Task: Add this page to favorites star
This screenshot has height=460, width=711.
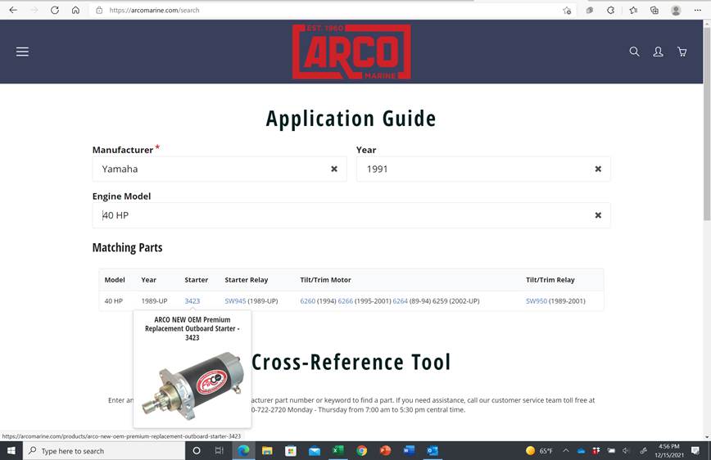Action: 567,11
